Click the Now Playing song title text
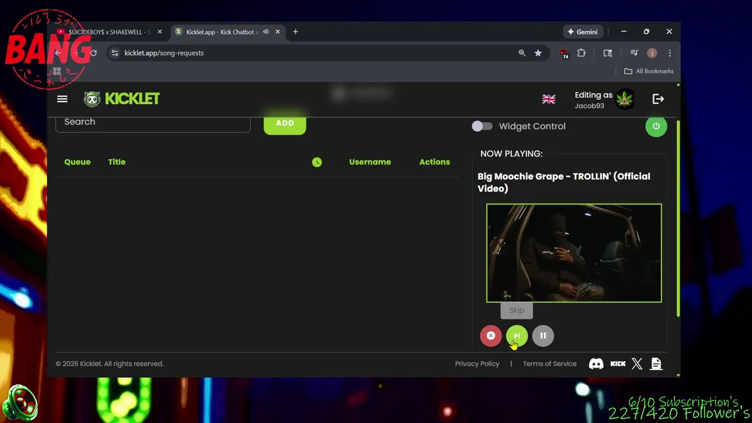 564,182
